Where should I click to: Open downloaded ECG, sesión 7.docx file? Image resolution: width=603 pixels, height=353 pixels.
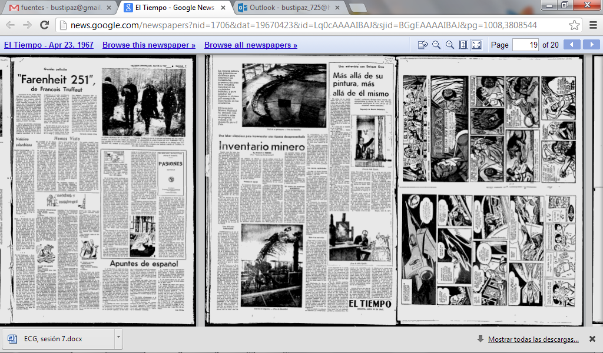[58, 339]
